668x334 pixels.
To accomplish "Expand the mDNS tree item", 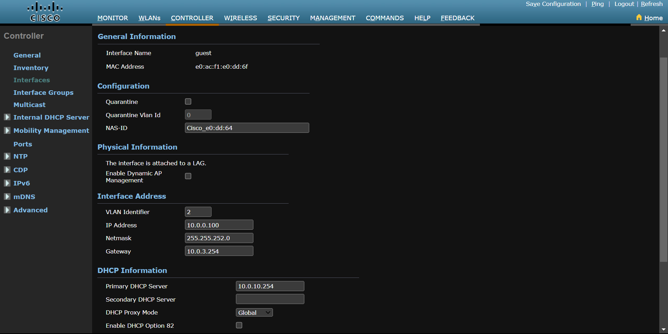I will (7, 197).
